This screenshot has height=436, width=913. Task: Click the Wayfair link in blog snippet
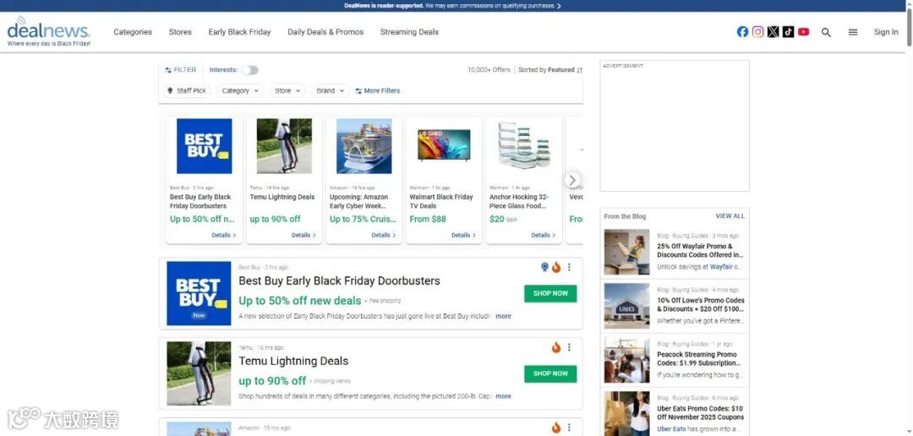coord(721,267)
